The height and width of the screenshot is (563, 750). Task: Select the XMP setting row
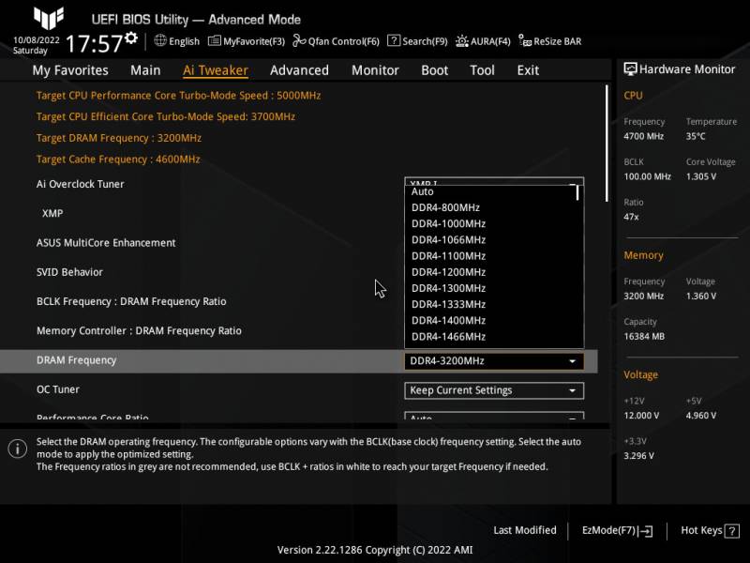click(298, 214)
